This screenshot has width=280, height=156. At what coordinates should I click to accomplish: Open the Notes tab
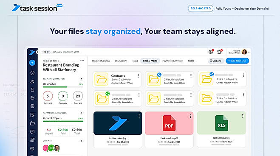191,61
